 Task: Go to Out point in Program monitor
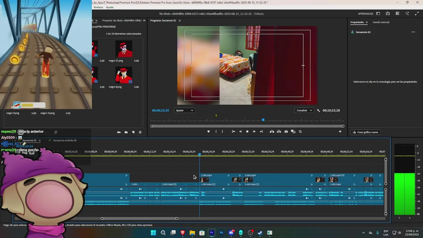pyautogui.click(x=261, y=132)
